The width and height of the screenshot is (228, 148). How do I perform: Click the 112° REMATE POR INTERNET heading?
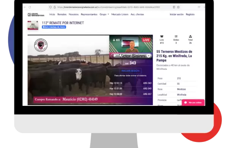pos(63,23)
